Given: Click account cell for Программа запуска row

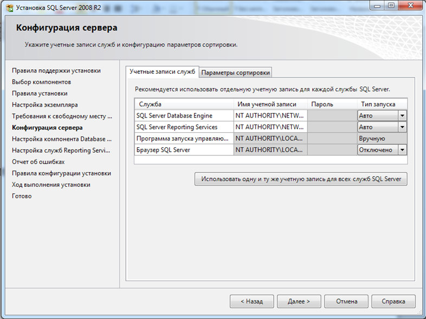Looking at the screenshot, I should click(270, 139).
